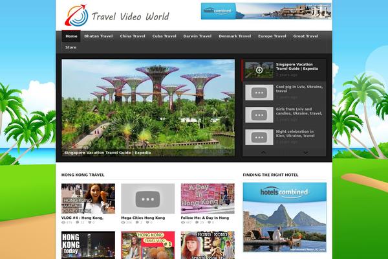Image resolution: width=388 pixels, height=259 pixels.
Task: Click the VLOG #4 : Hong Kong title
Action: (82, 218)
